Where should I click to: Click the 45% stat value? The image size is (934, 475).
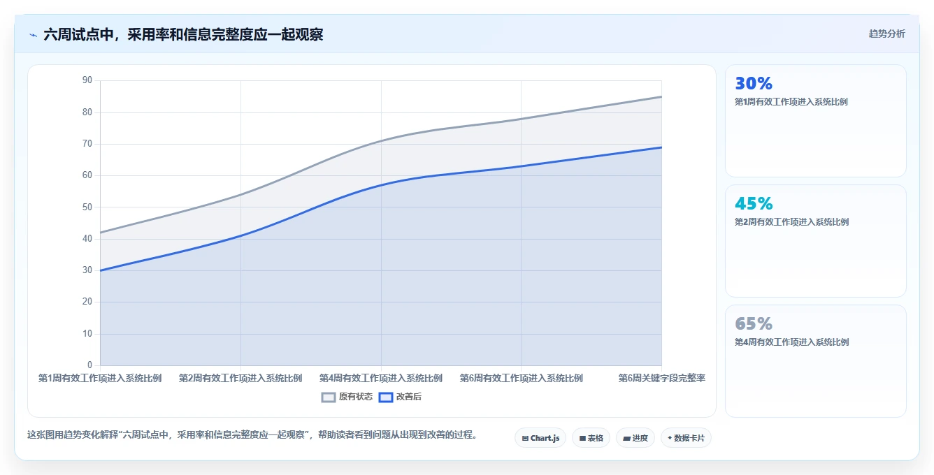[754, 204]
